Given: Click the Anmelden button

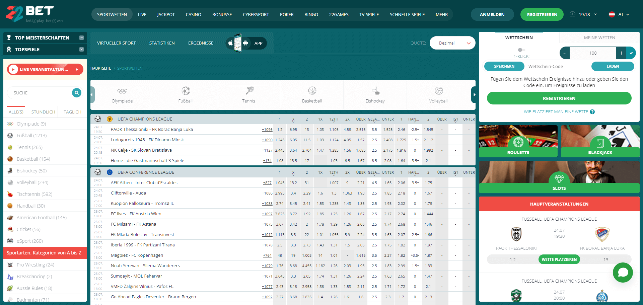Looking at the screenshot, I should pos(492,14).
